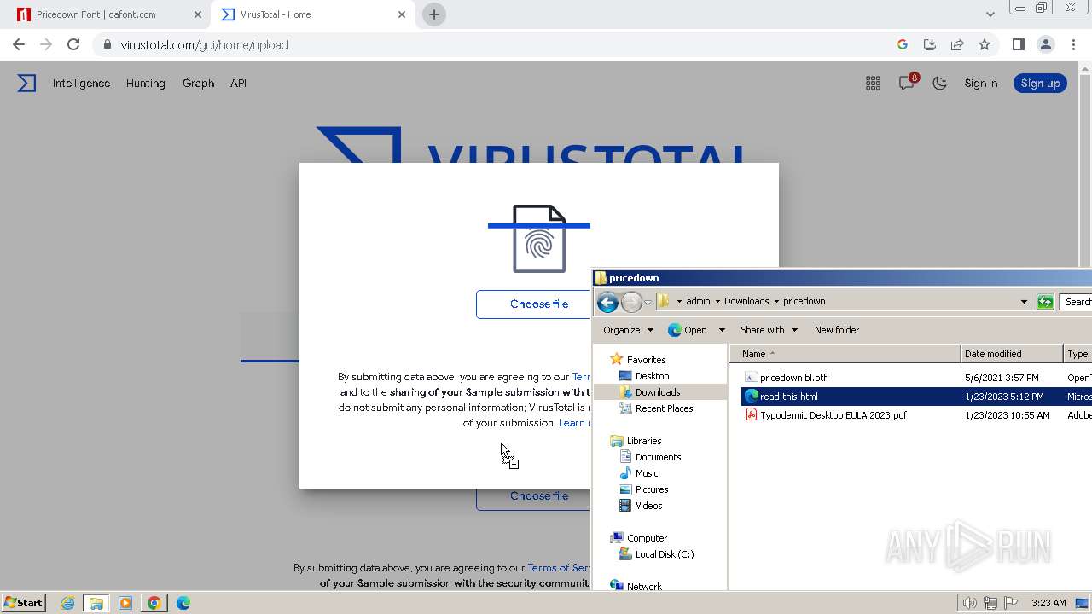This screenshot has height=614, width=1092.
Task: Open the Organize dropdown menu
Action: tap(628, 330)
